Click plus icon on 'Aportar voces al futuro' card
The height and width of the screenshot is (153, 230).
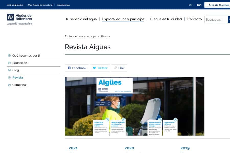175,120
